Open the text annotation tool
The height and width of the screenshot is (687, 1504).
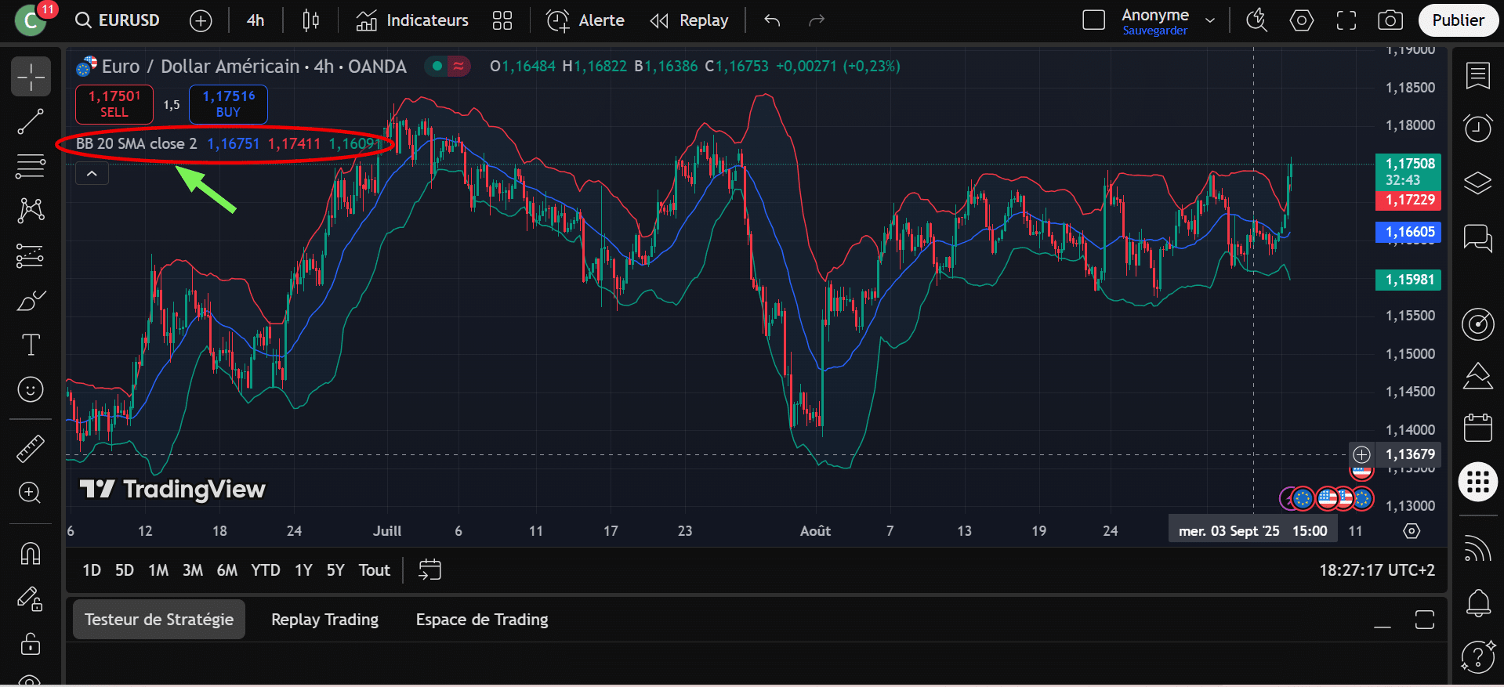coord(31,345)
